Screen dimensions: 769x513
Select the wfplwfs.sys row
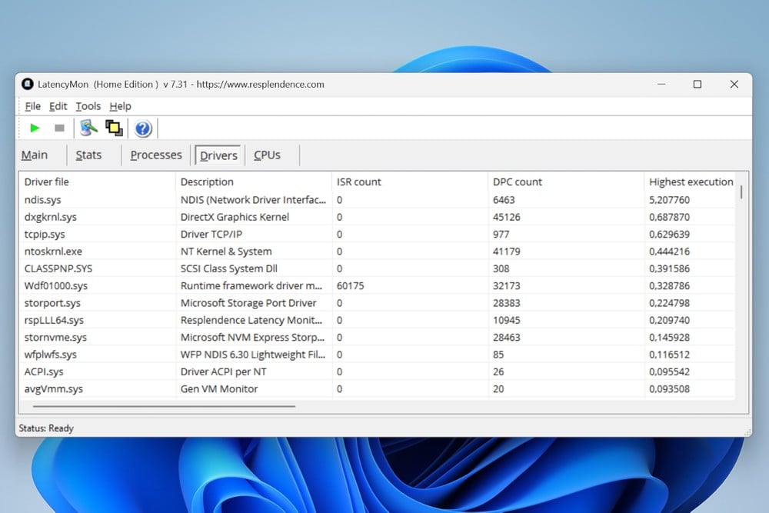tap(378, 355)
